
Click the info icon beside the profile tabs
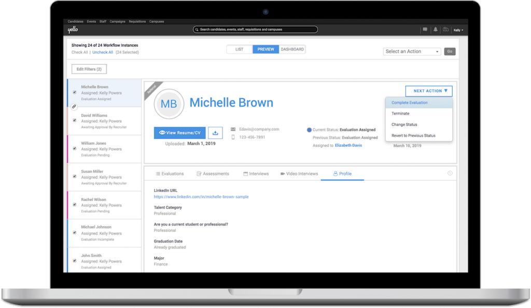(x=450, y=173)
